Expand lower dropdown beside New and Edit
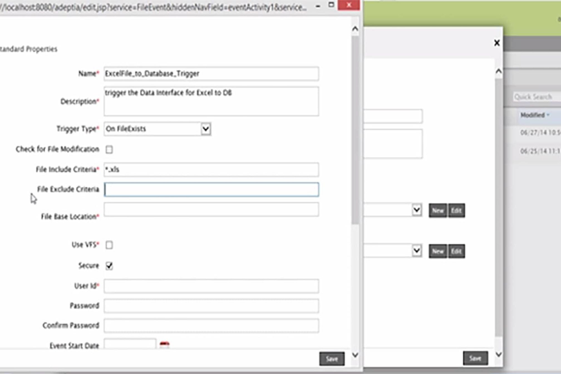 point(417,251)
